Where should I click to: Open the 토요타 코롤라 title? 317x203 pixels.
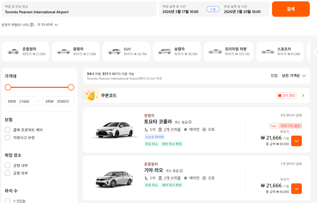click(158, 122)
